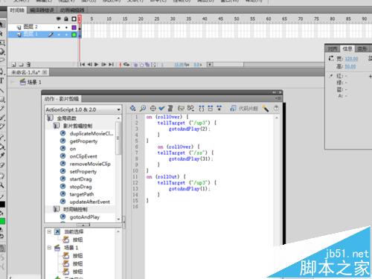Toggle show/hide all layers eye icon

[59, 19]
